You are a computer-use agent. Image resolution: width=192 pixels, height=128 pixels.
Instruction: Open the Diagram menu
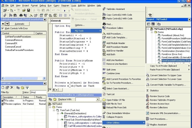pos(65,6)
